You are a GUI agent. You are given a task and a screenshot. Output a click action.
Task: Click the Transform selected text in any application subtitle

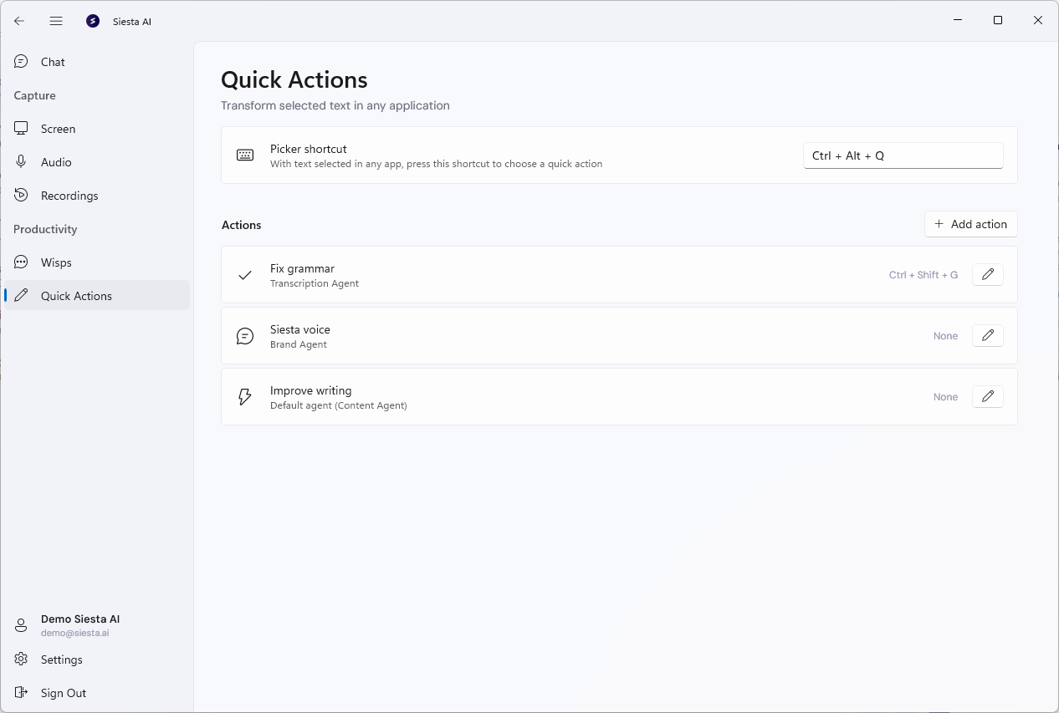(x=335, y=105)
